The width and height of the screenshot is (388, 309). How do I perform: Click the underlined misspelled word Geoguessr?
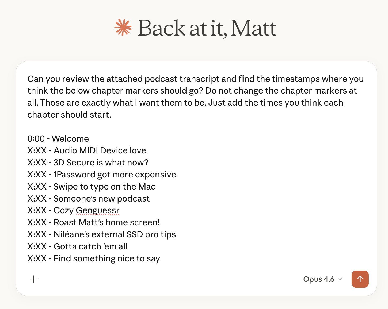[97, 210]
